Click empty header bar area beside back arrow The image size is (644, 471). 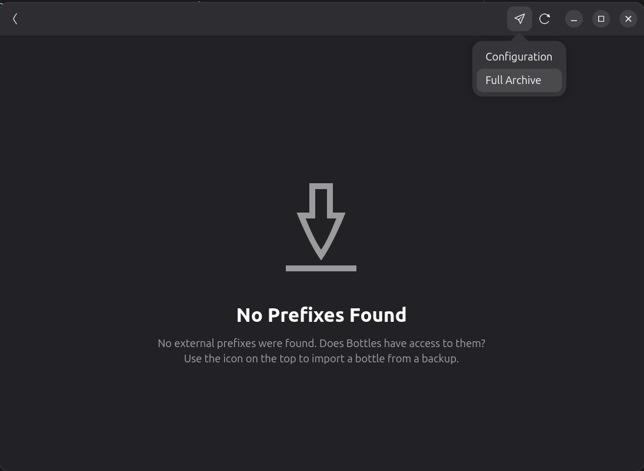coord(263,19)
